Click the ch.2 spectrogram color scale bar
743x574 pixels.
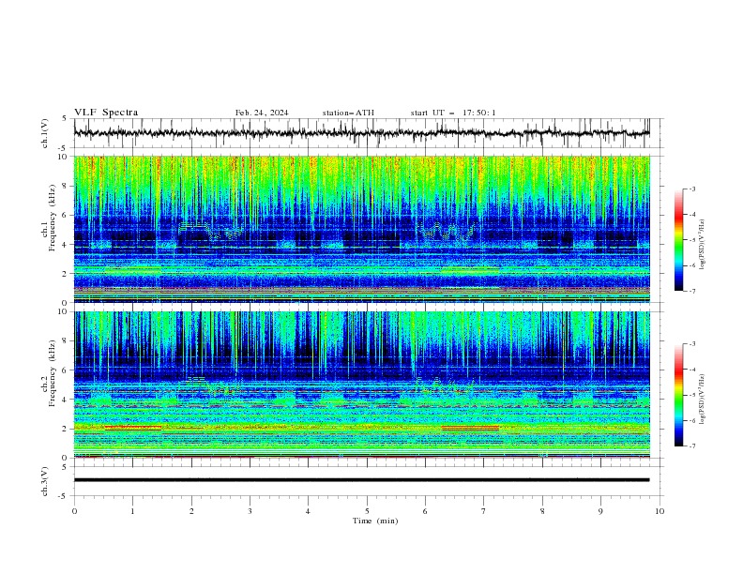(x=678, y=395)
